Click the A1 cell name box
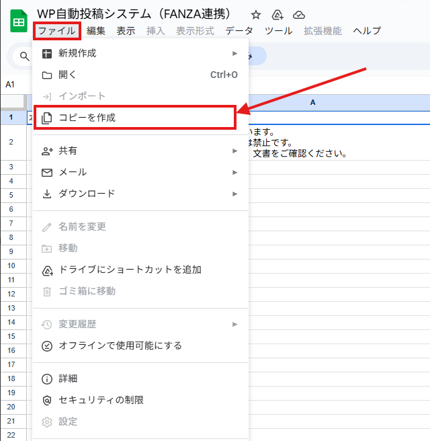430x441 pixels. [11, 85]
